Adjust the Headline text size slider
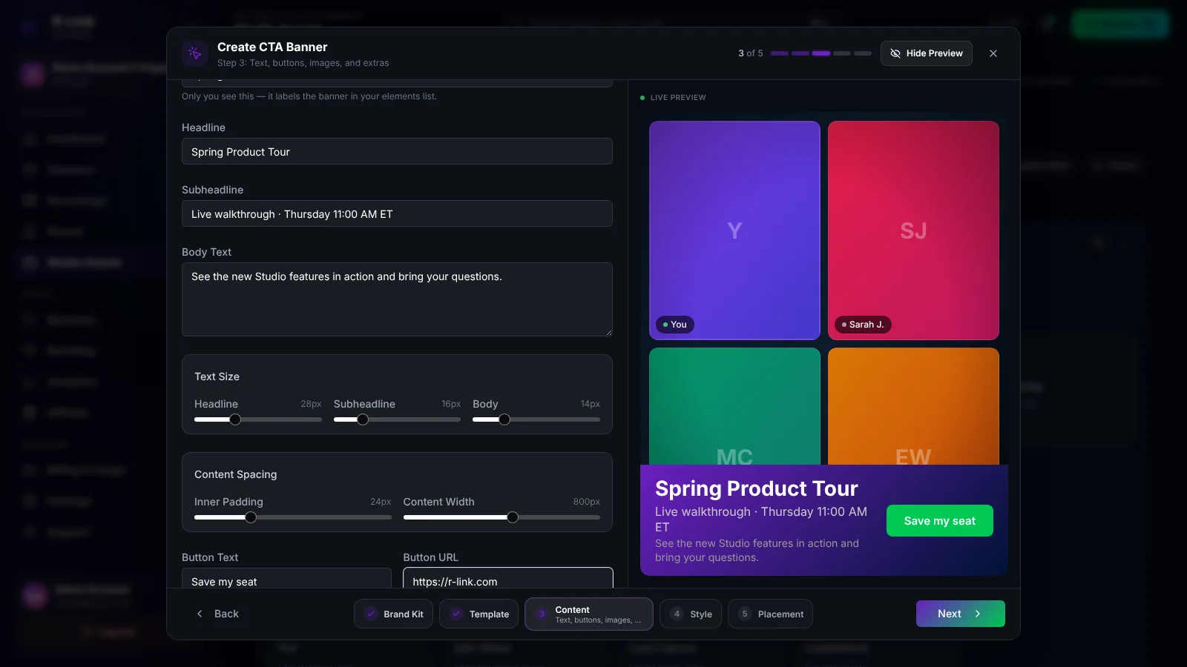Image resolution: width=1187 pixels, height=667 pixels. point(257,419)
